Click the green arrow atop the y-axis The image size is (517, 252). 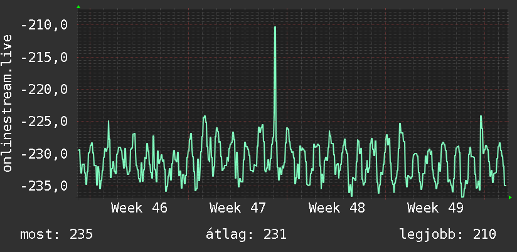[x=78, y=7]
